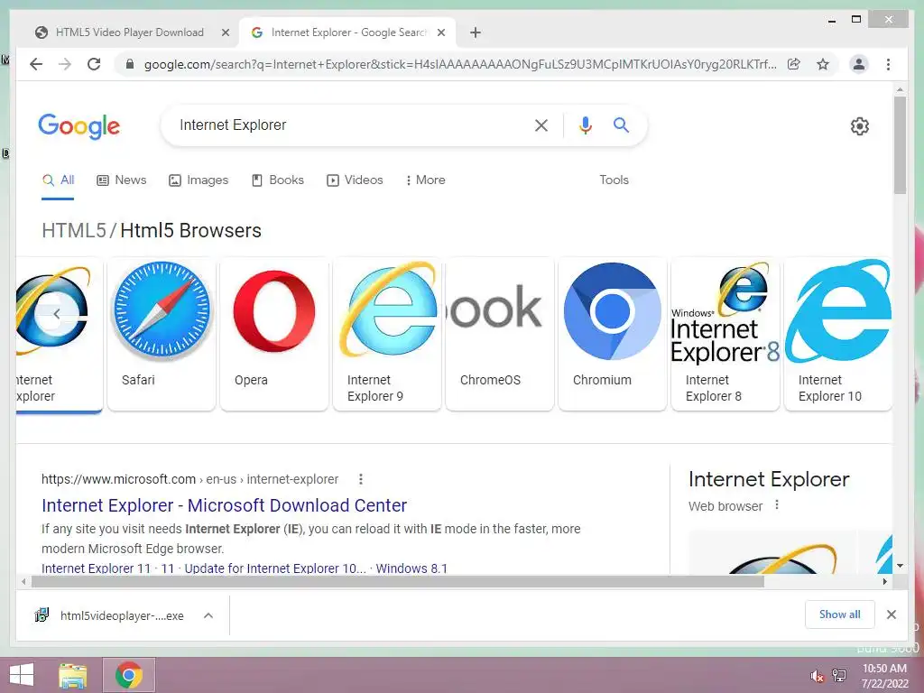Select the Safari browser card
This screenshot has height=693, width=924.
162,334
